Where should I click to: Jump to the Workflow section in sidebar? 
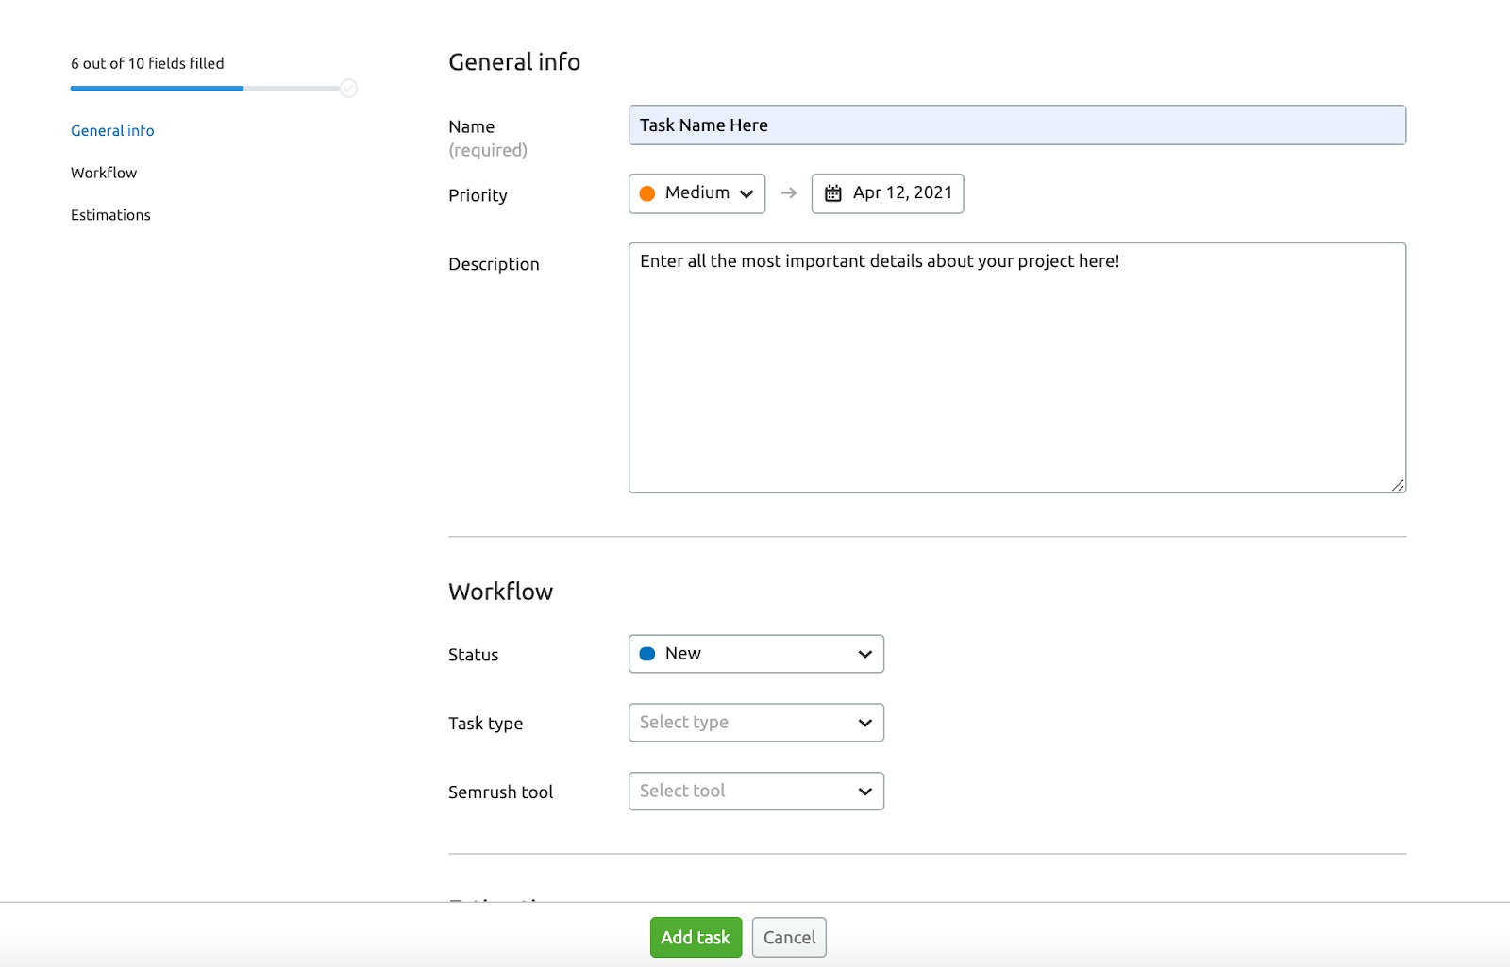tap(104, 173)
